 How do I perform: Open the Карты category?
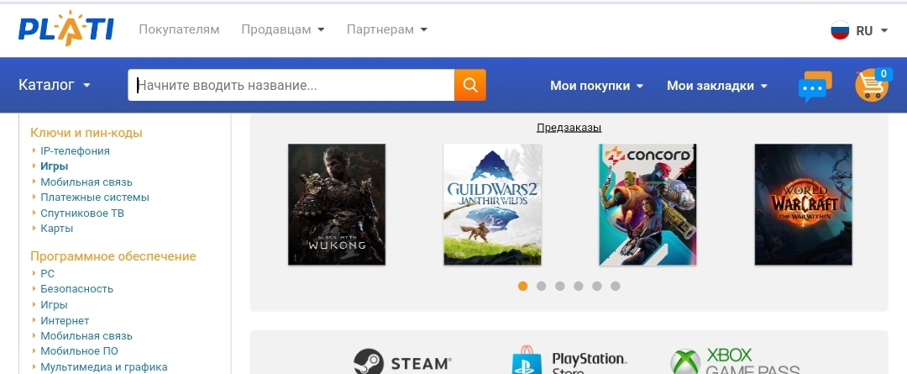click(57, 229)
